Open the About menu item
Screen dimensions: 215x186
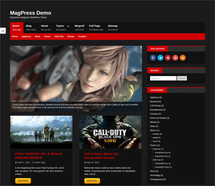[46, 27]
